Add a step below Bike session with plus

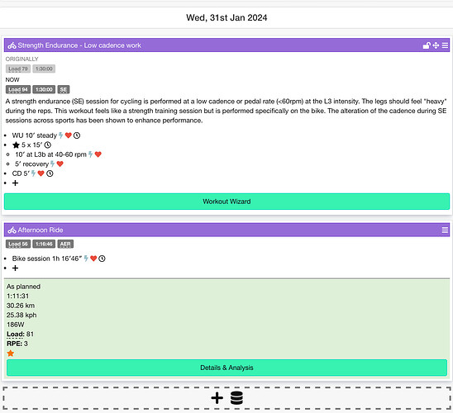click(x=16, y=268)
